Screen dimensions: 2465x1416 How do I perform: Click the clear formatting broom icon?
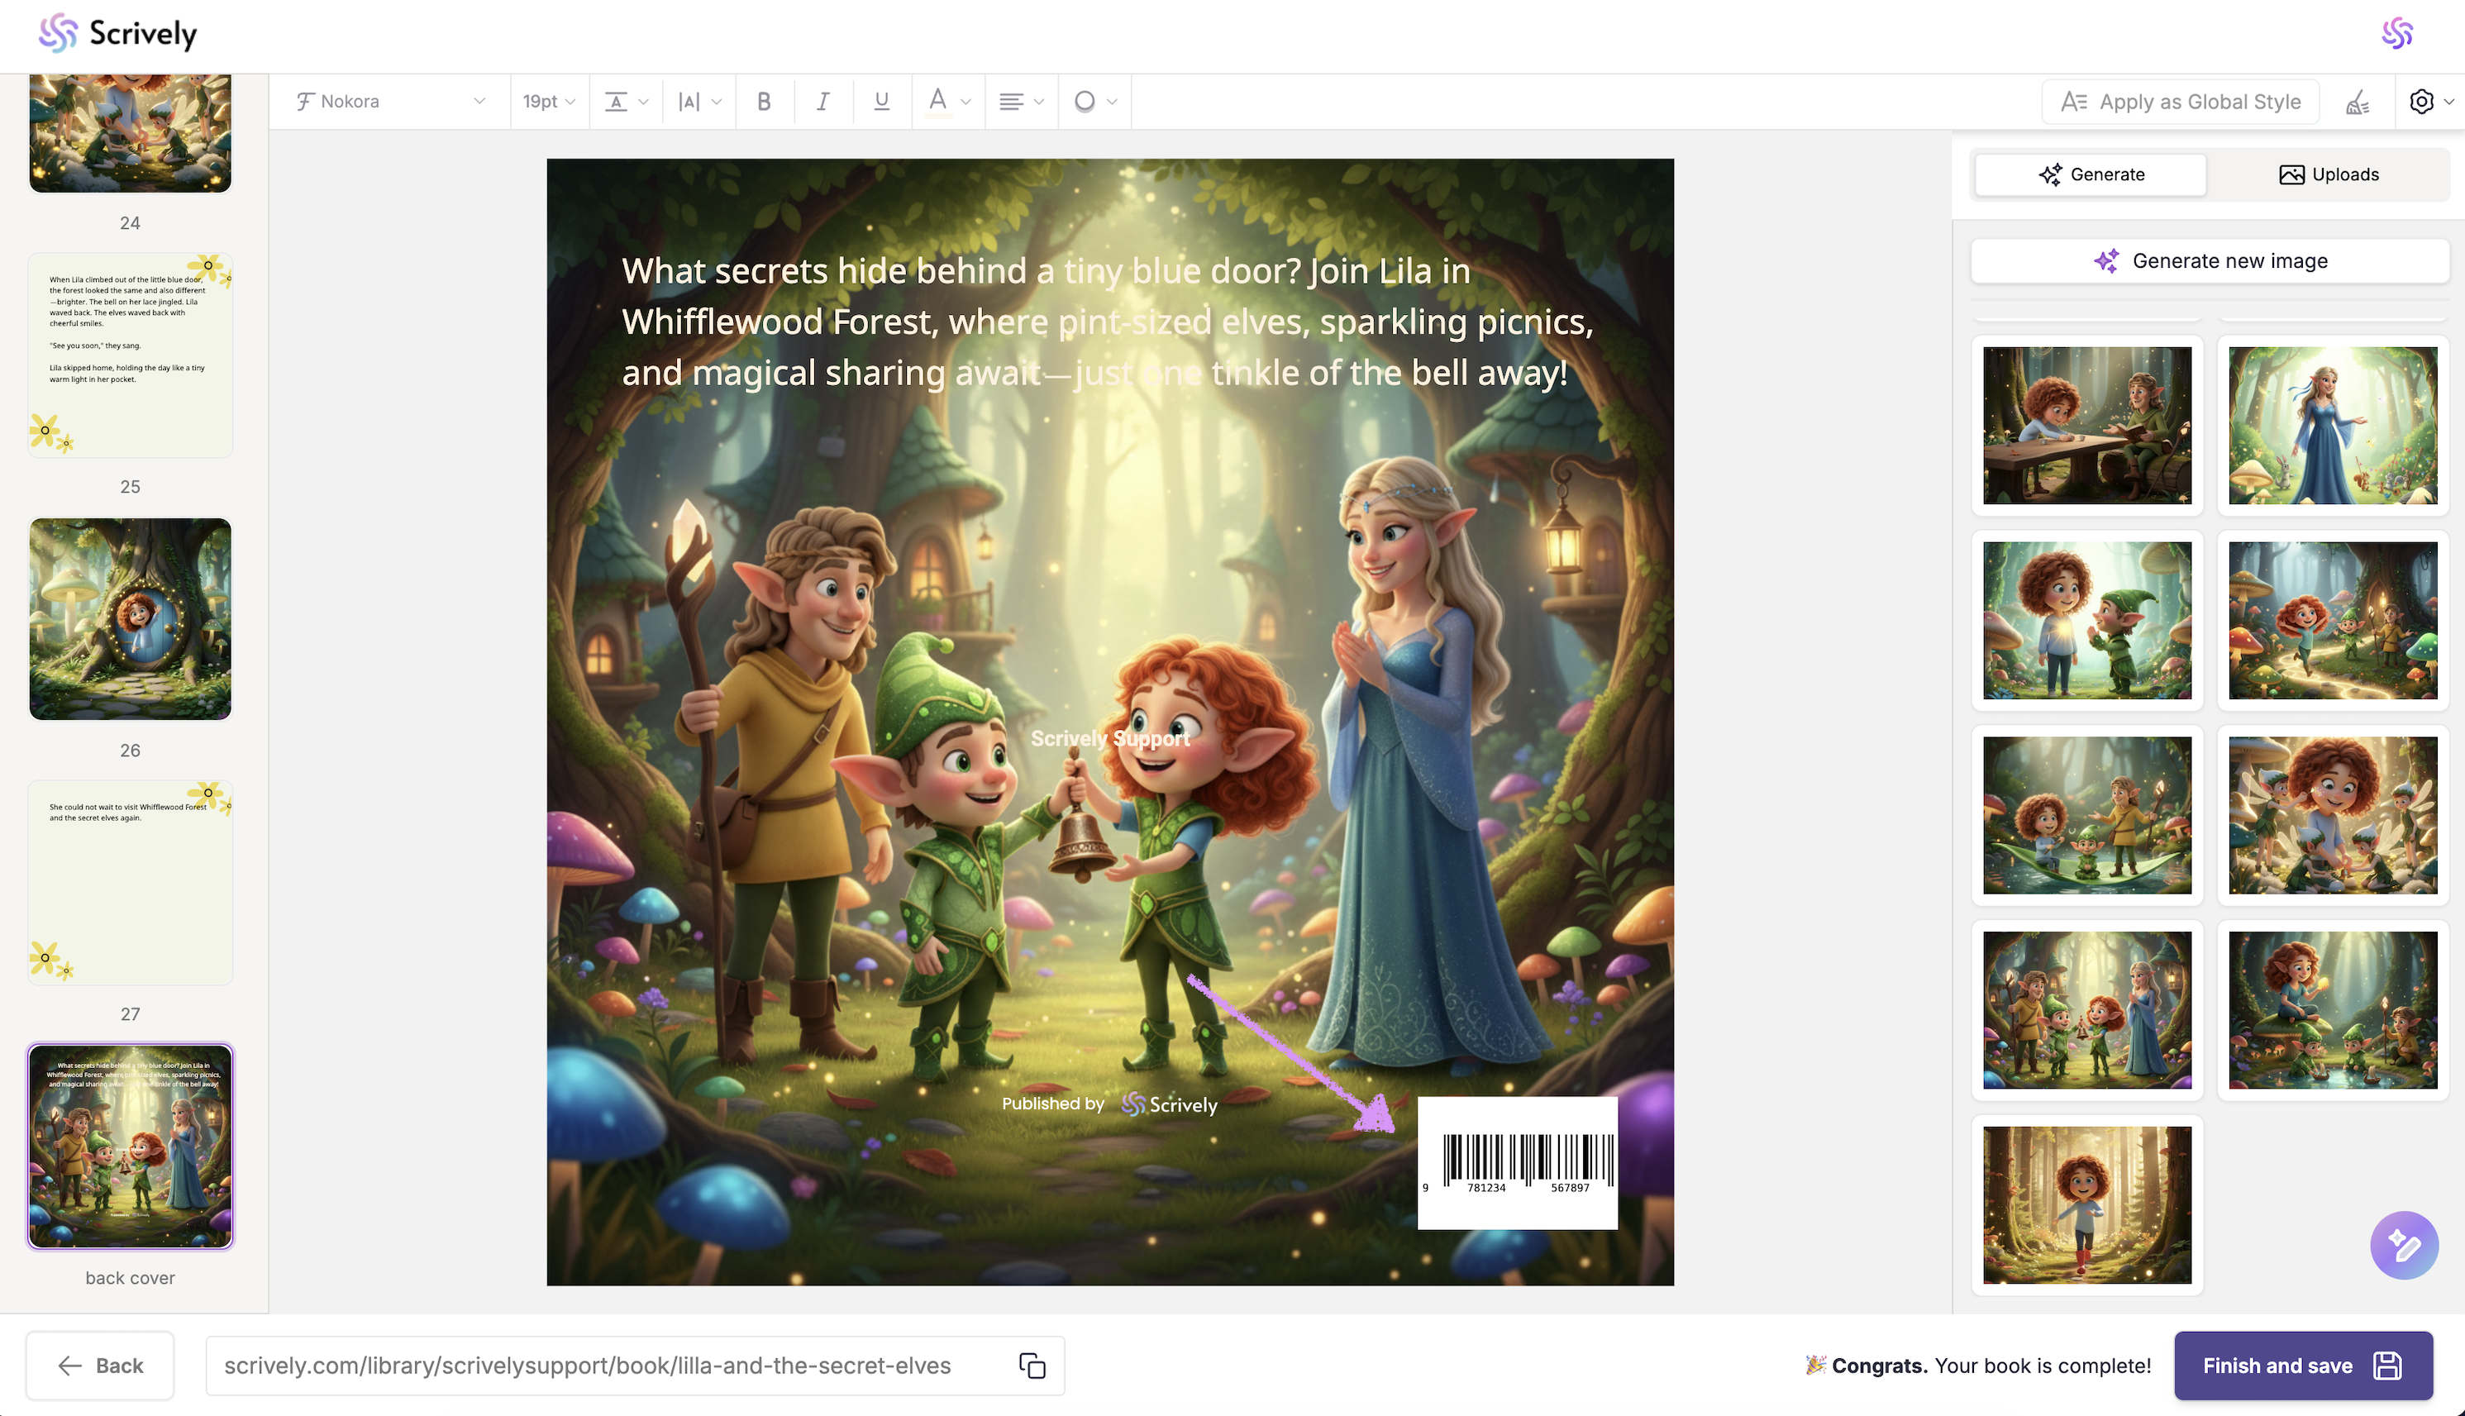pyautogui.click(x=2358, y=101)
